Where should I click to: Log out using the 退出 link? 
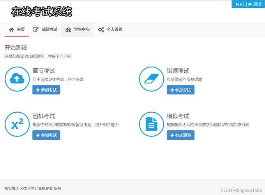pyautogui.click(x=257, y=4)
